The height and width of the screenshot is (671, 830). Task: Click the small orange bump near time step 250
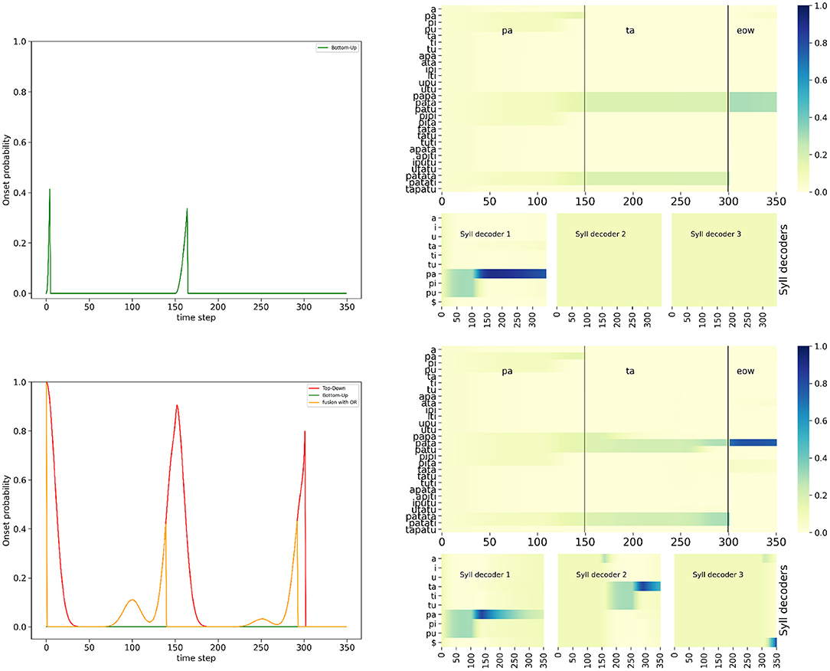[262, 619]
